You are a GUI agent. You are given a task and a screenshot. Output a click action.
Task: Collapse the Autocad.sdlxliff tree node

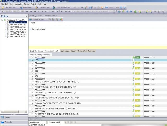pyautogui.click(x=2, y=20)
